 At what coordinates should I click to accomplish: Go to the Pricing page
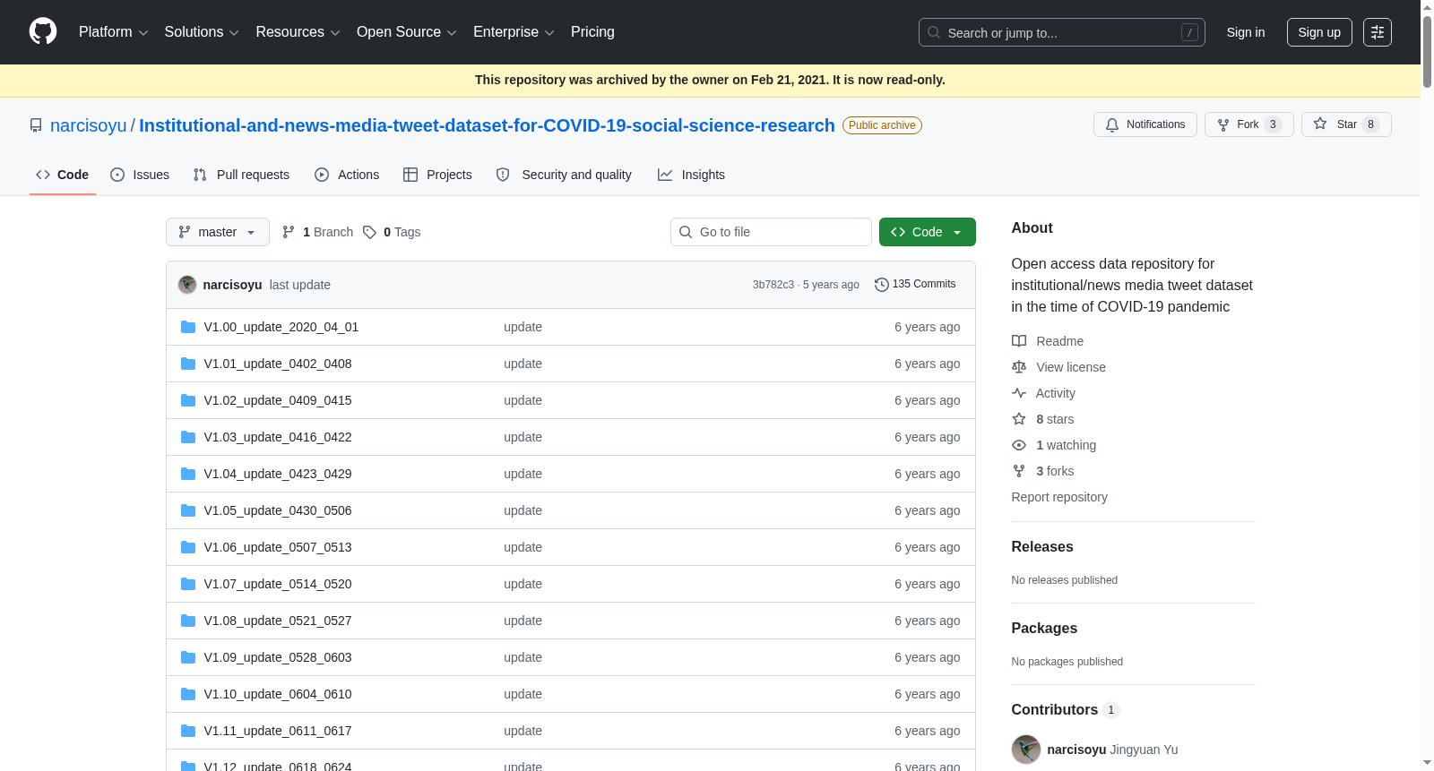592,32
